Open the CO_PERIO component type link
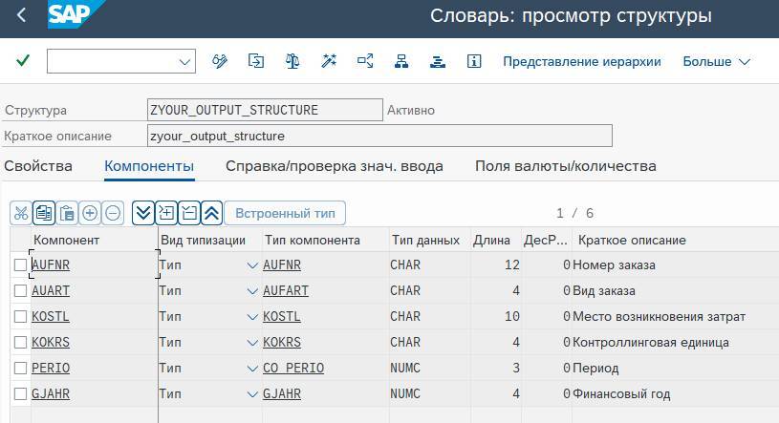779x423 pixels. (293, 368)
